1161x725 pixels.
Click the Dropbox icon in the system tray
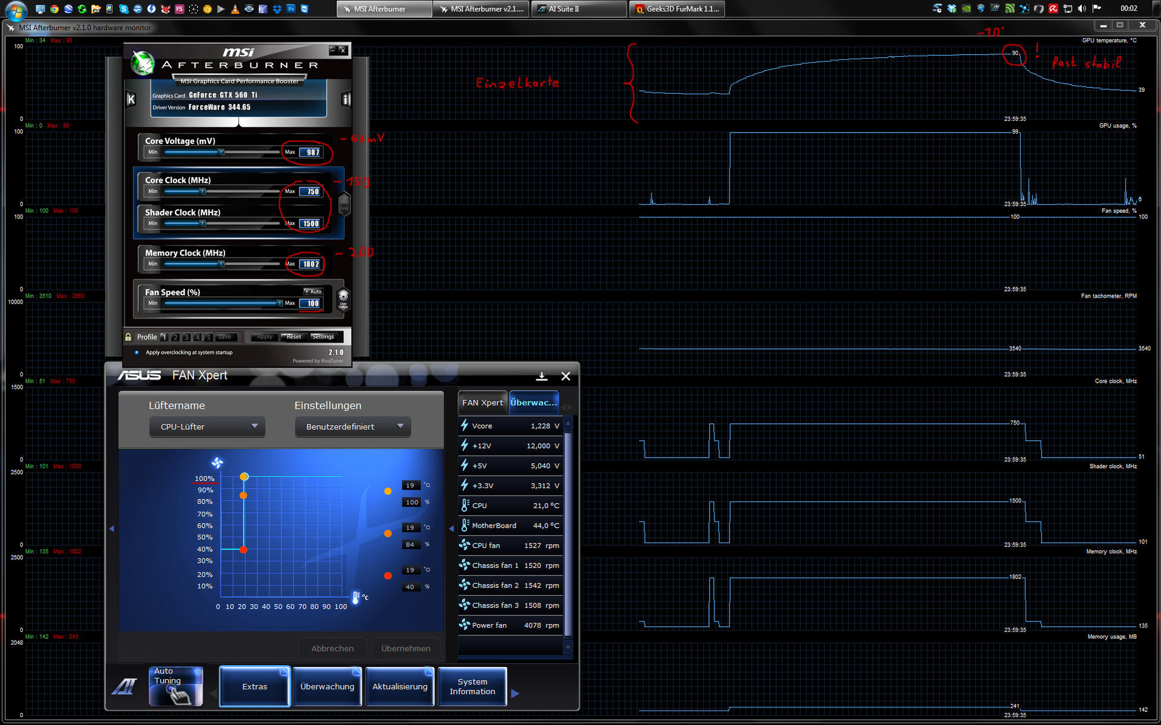pyautogui.click(x=952, y=8)
